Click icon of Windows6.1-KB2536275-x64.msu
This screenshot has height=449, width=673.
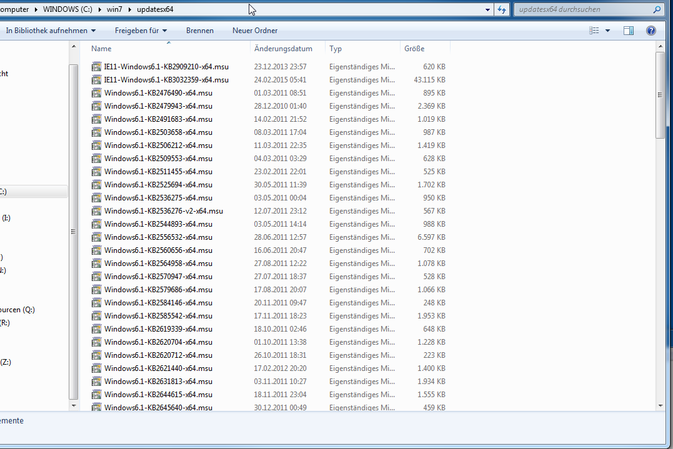coord(97,198)
